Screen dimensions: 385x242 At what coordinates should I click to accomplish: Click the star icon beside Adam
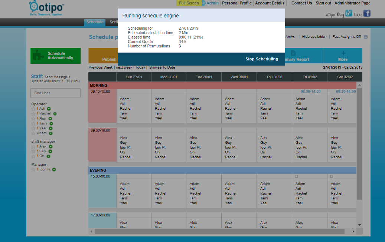point(33,133)
